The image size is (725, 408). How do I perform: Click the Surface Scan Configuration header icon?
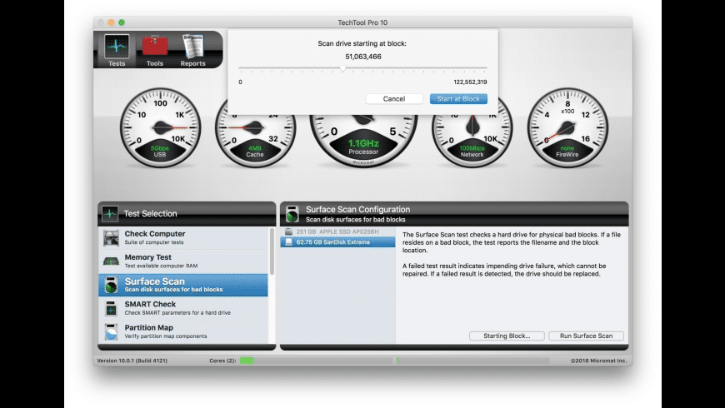(x=292, y=214)
